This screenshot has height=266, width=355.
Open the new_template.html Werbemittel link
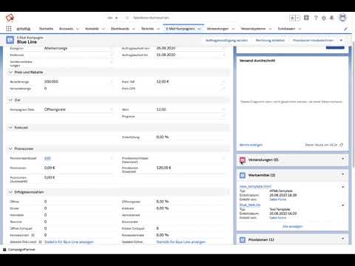255,186
